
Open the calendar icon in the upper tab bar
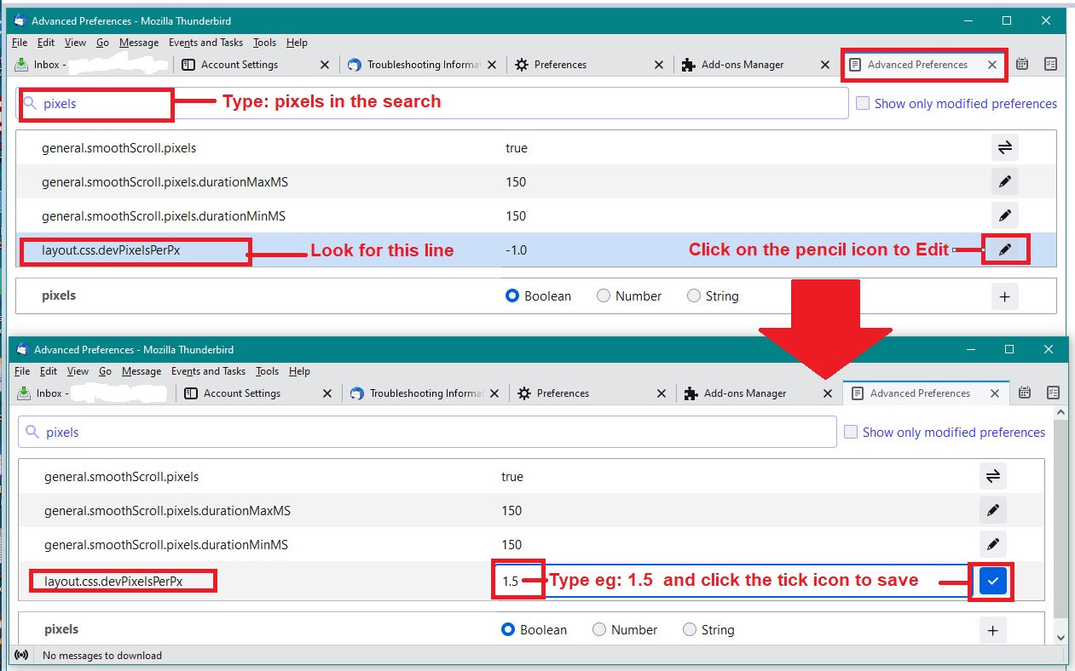(1022, 64)
